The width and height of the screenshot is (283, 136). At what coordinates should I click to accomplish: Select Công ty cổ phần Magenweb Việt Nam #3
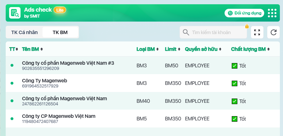68,63
